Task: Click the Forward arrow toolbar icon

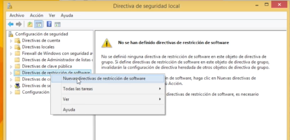Action: [19, 24]
